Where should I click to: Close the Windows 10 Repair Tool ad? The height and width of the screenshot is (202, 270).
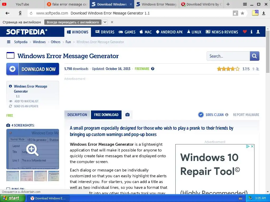point(252,146)
